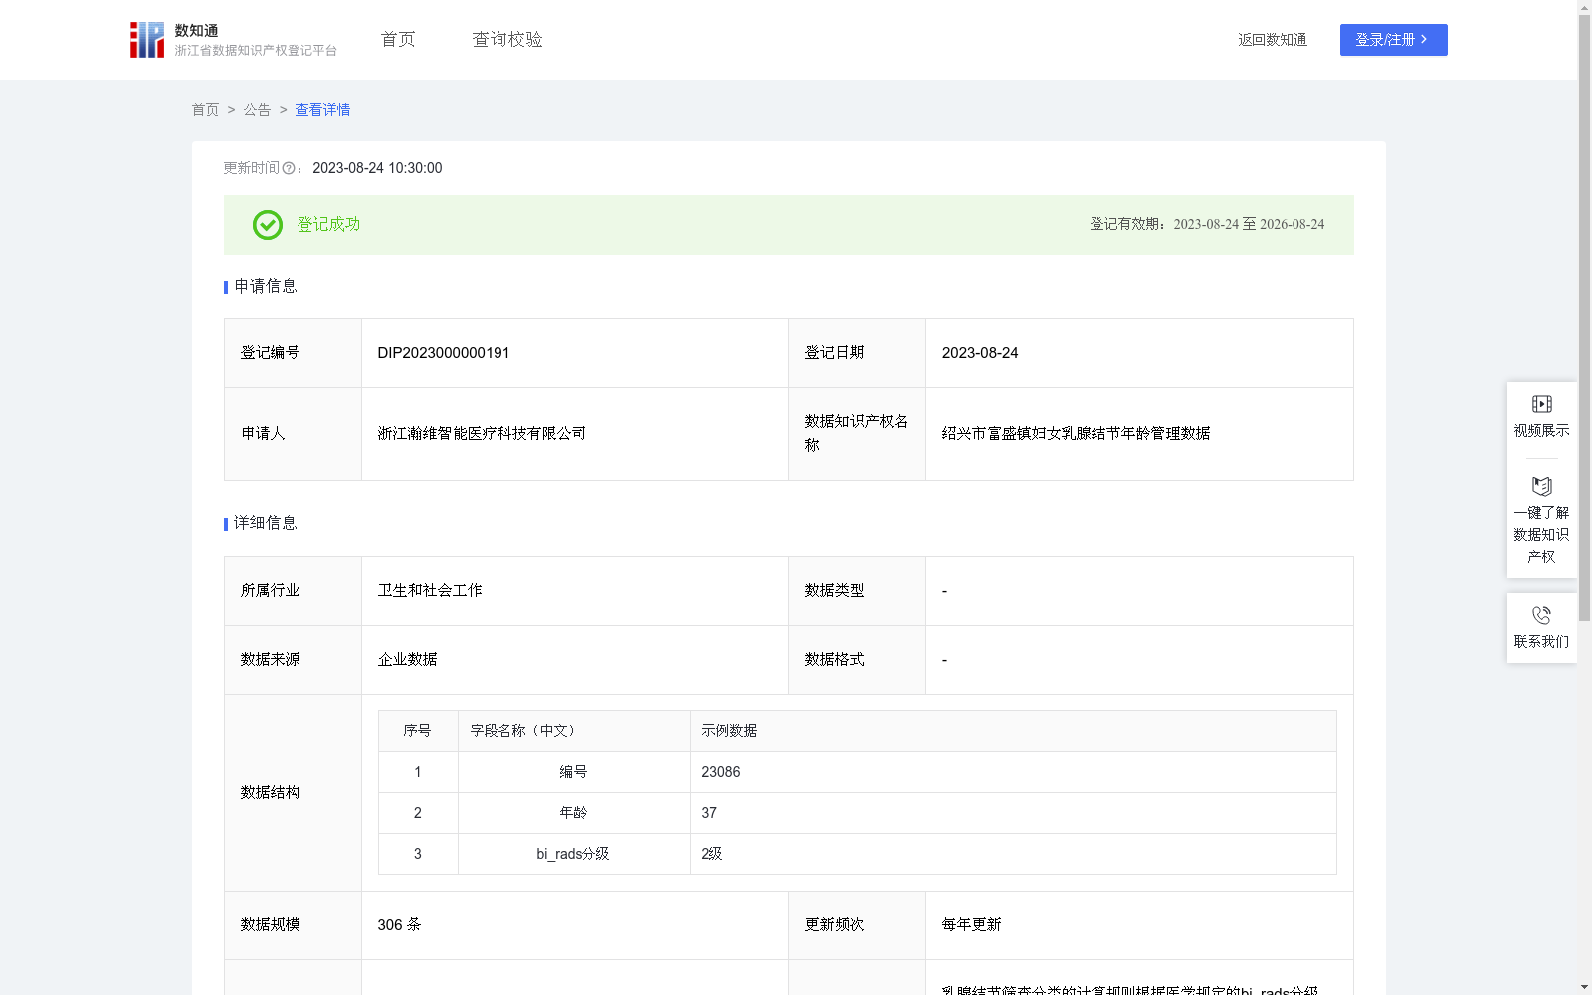This screenshot has height=995, width=1592.
Task: Open the 查询校验 navigation menu
Action: coord(507,40)
